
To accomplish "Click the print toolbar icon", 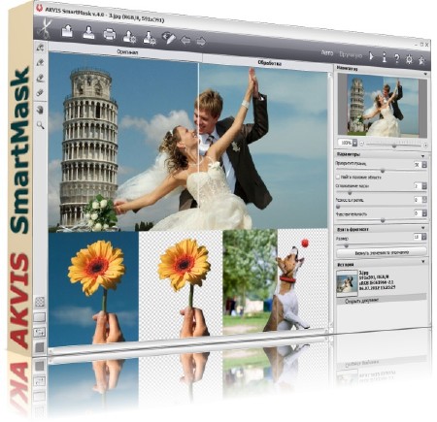I will point(110,34).
